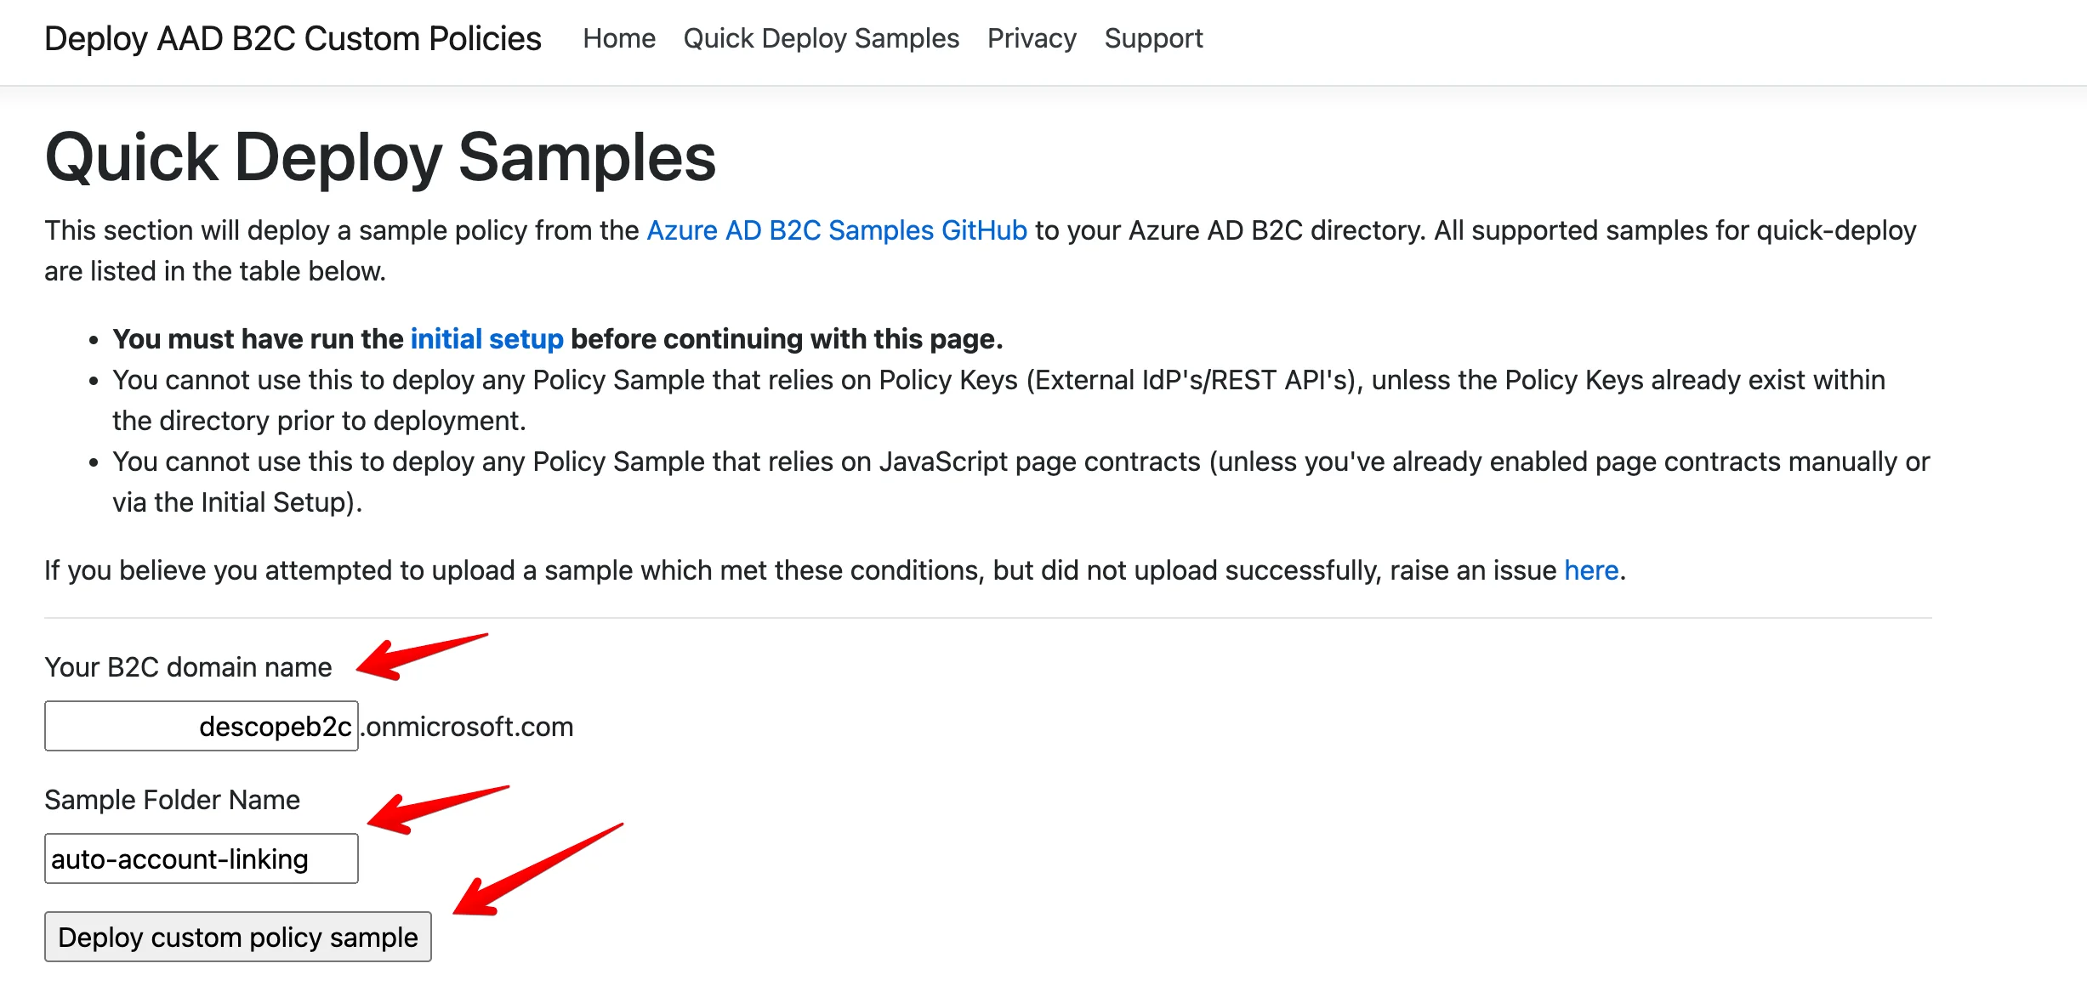Click the Your B2C domain name label
This screenshot has height=986, width=2087.
(188, 667)
